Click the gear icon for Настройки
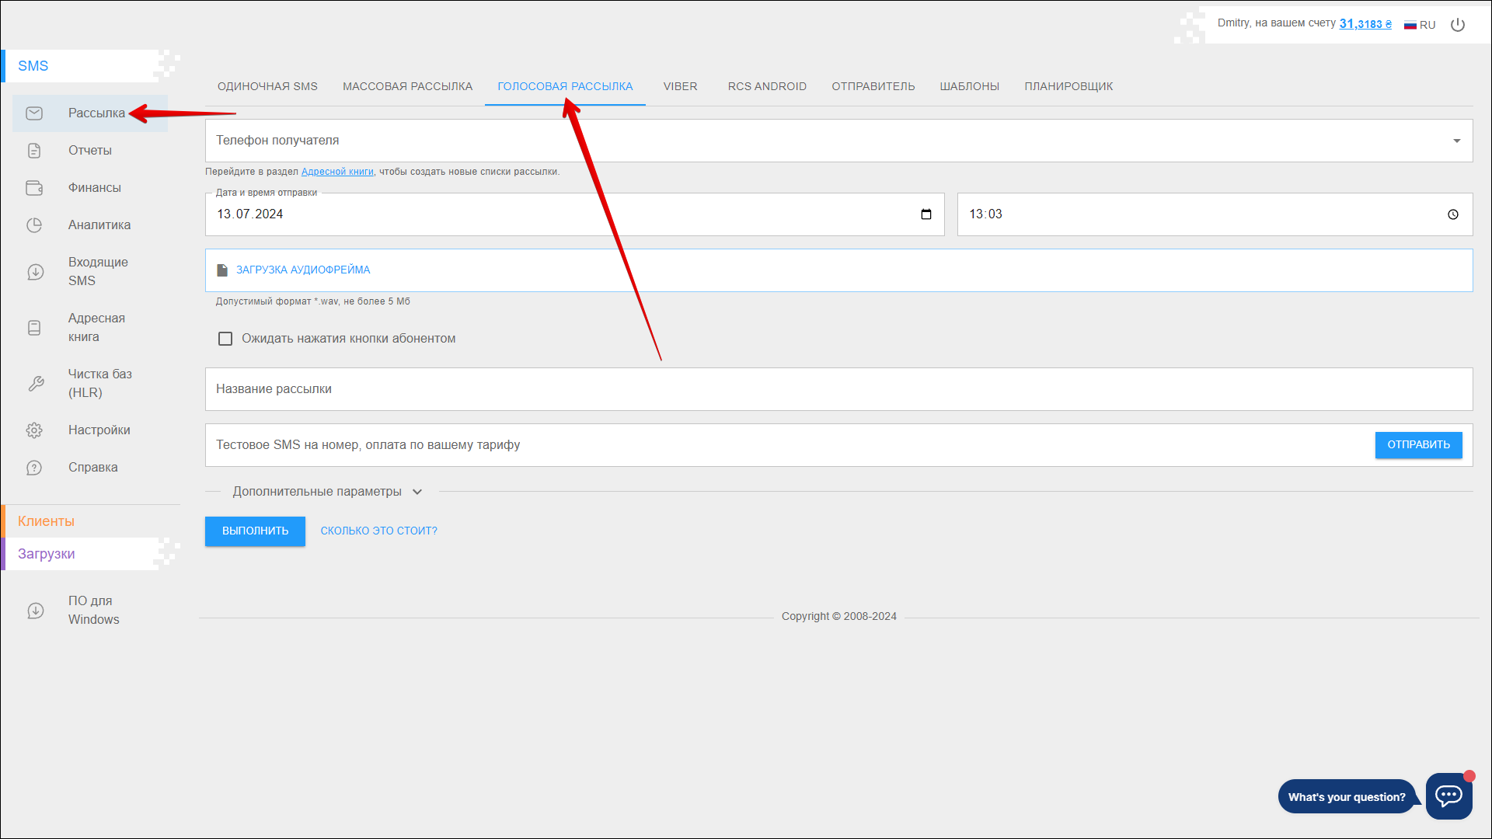This screenshot has width=1492, height=839. pyautogui.click(x=34, y=430)
